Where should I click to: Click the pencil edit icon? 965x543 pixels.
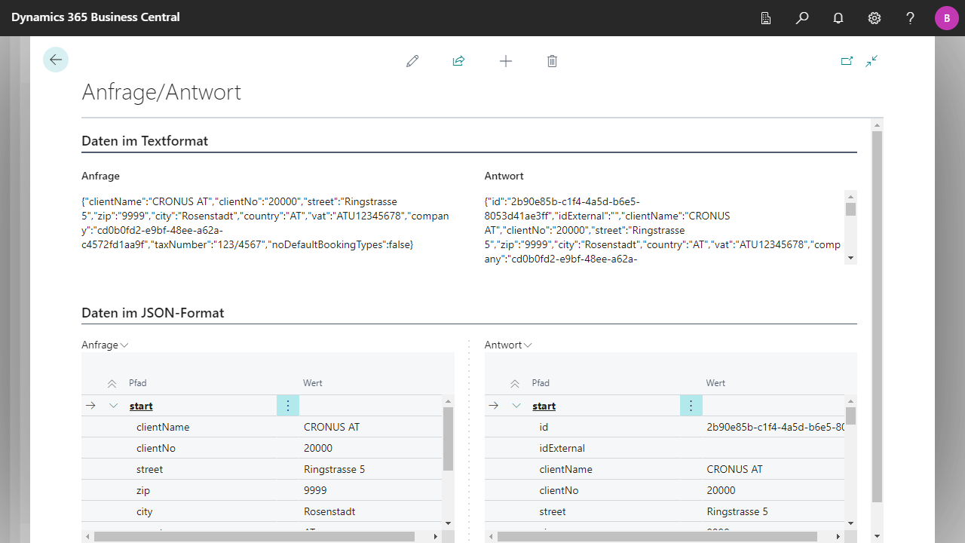point(412,61)
